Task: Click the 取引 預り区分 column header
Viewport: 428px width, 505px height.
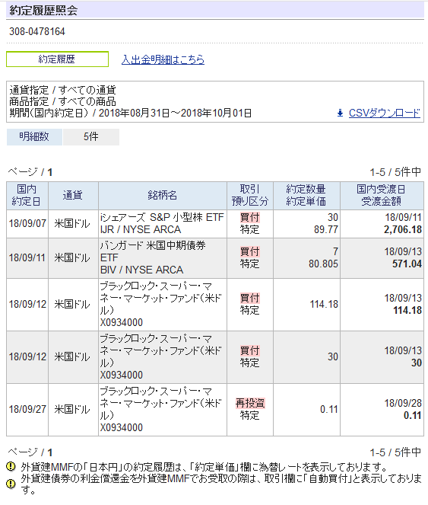Action: click(250, 196)
